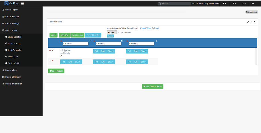Open Create a Graph in the sidebar
Viewport: 261px width, 133px height.
click(x=12, y=16)
